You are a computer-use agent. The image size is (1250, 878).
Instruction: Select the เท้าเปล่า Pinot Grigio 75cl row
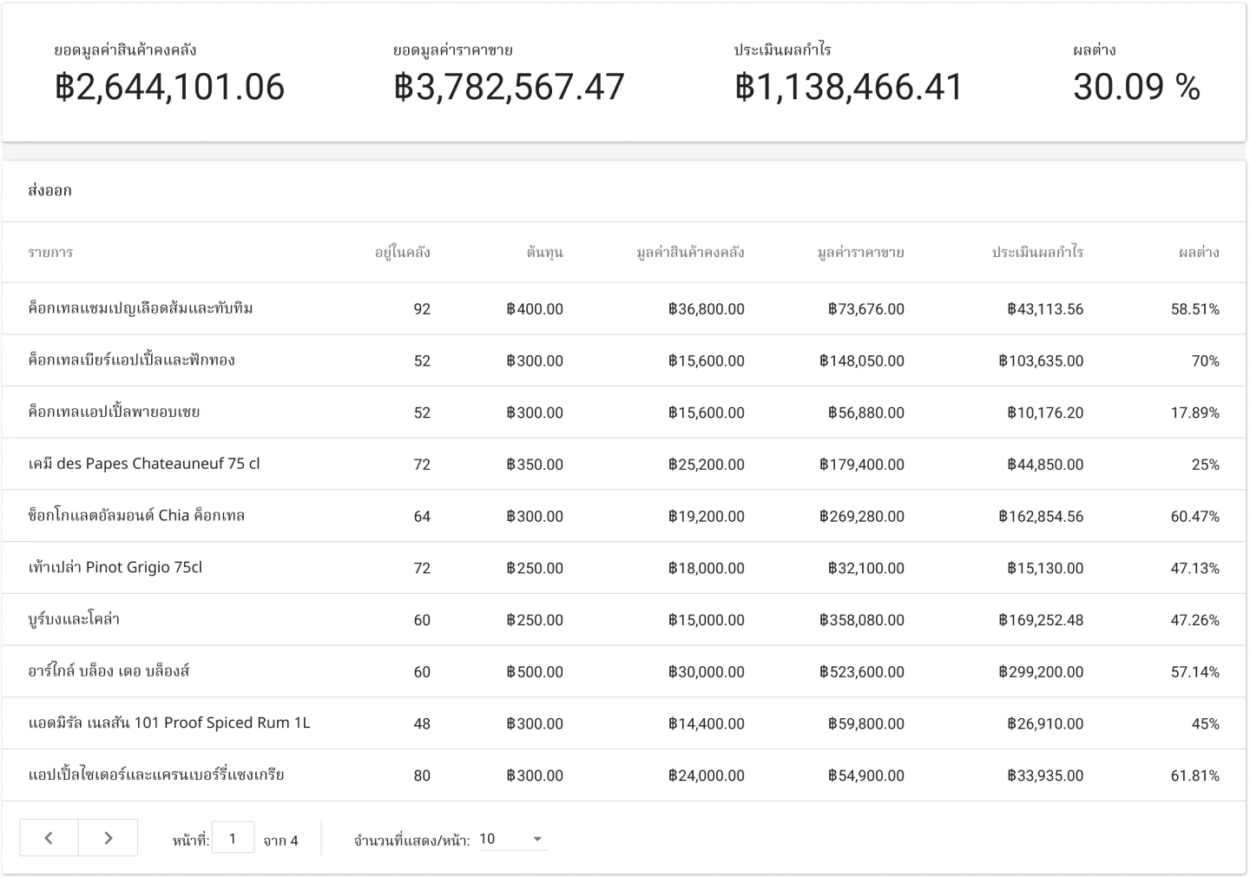click(115, 568)
